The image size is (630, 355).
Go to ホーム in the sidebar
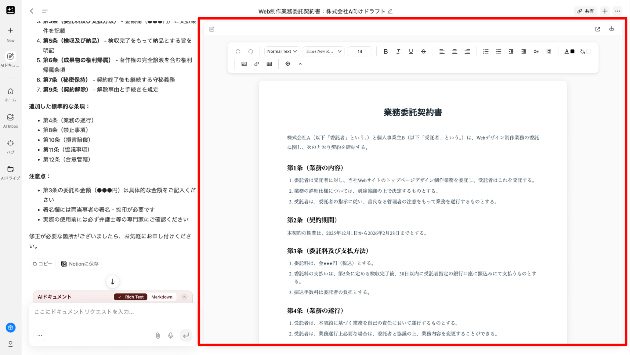[x=10, y=95]
